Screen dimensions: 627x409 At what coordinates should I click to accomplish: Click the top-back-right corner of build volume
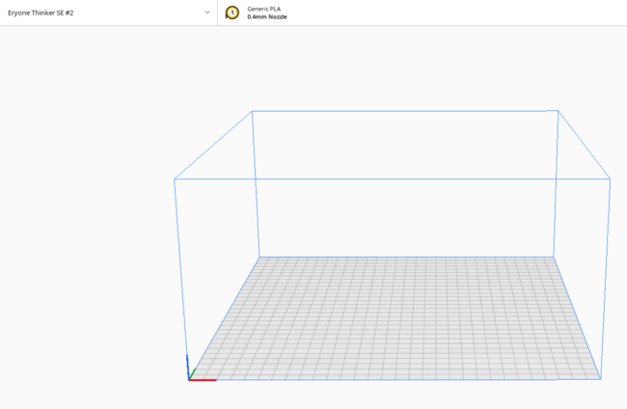click(x=558, y=111)
